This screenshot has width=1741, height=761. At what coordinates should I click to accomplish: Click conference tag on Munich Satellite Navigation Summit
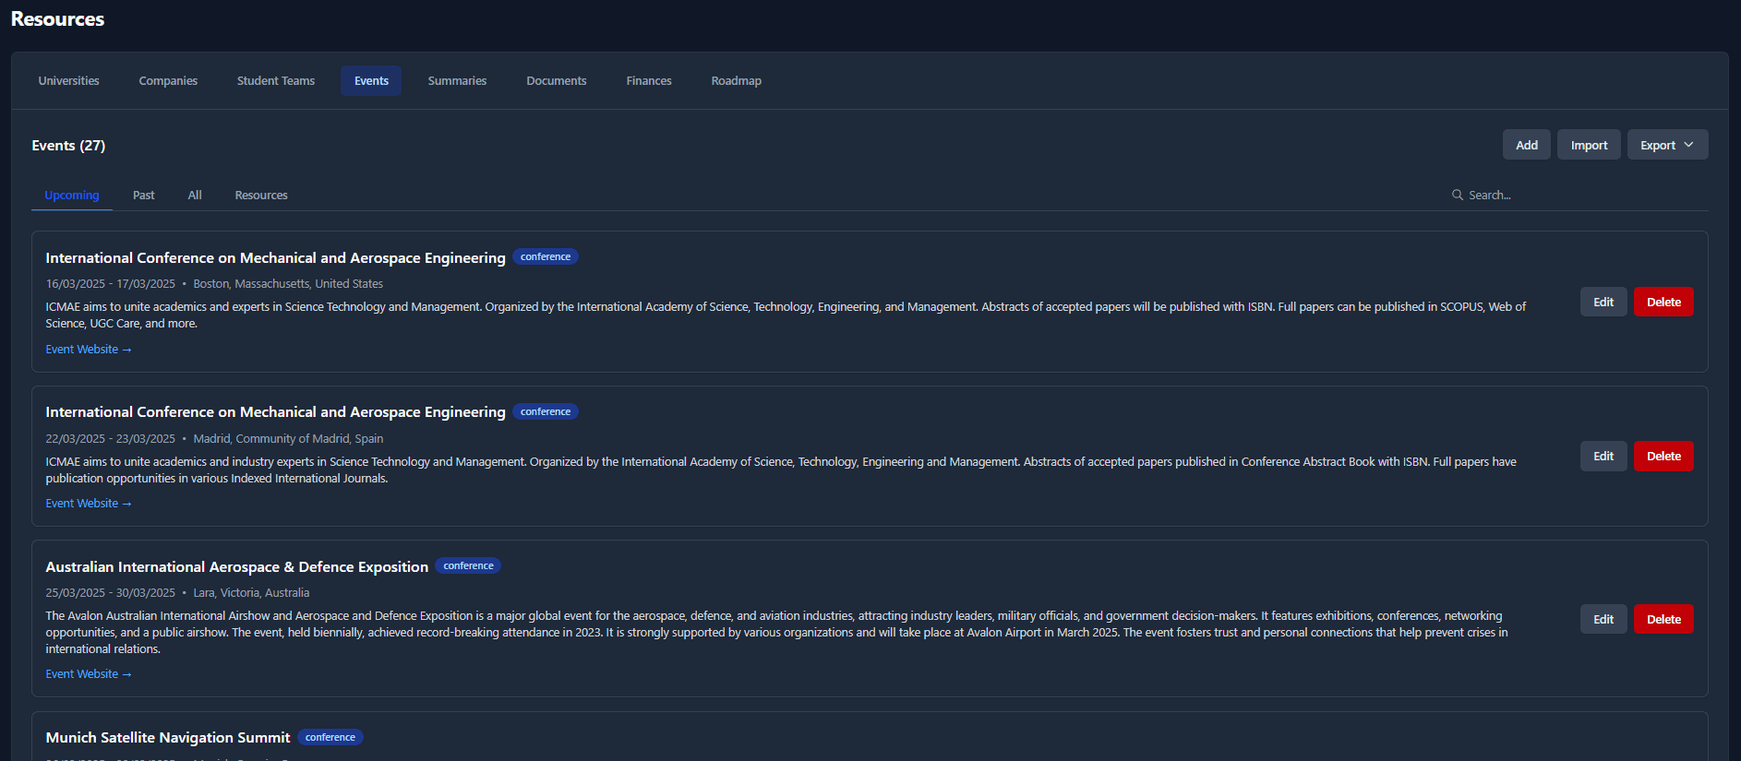point(330,737)
